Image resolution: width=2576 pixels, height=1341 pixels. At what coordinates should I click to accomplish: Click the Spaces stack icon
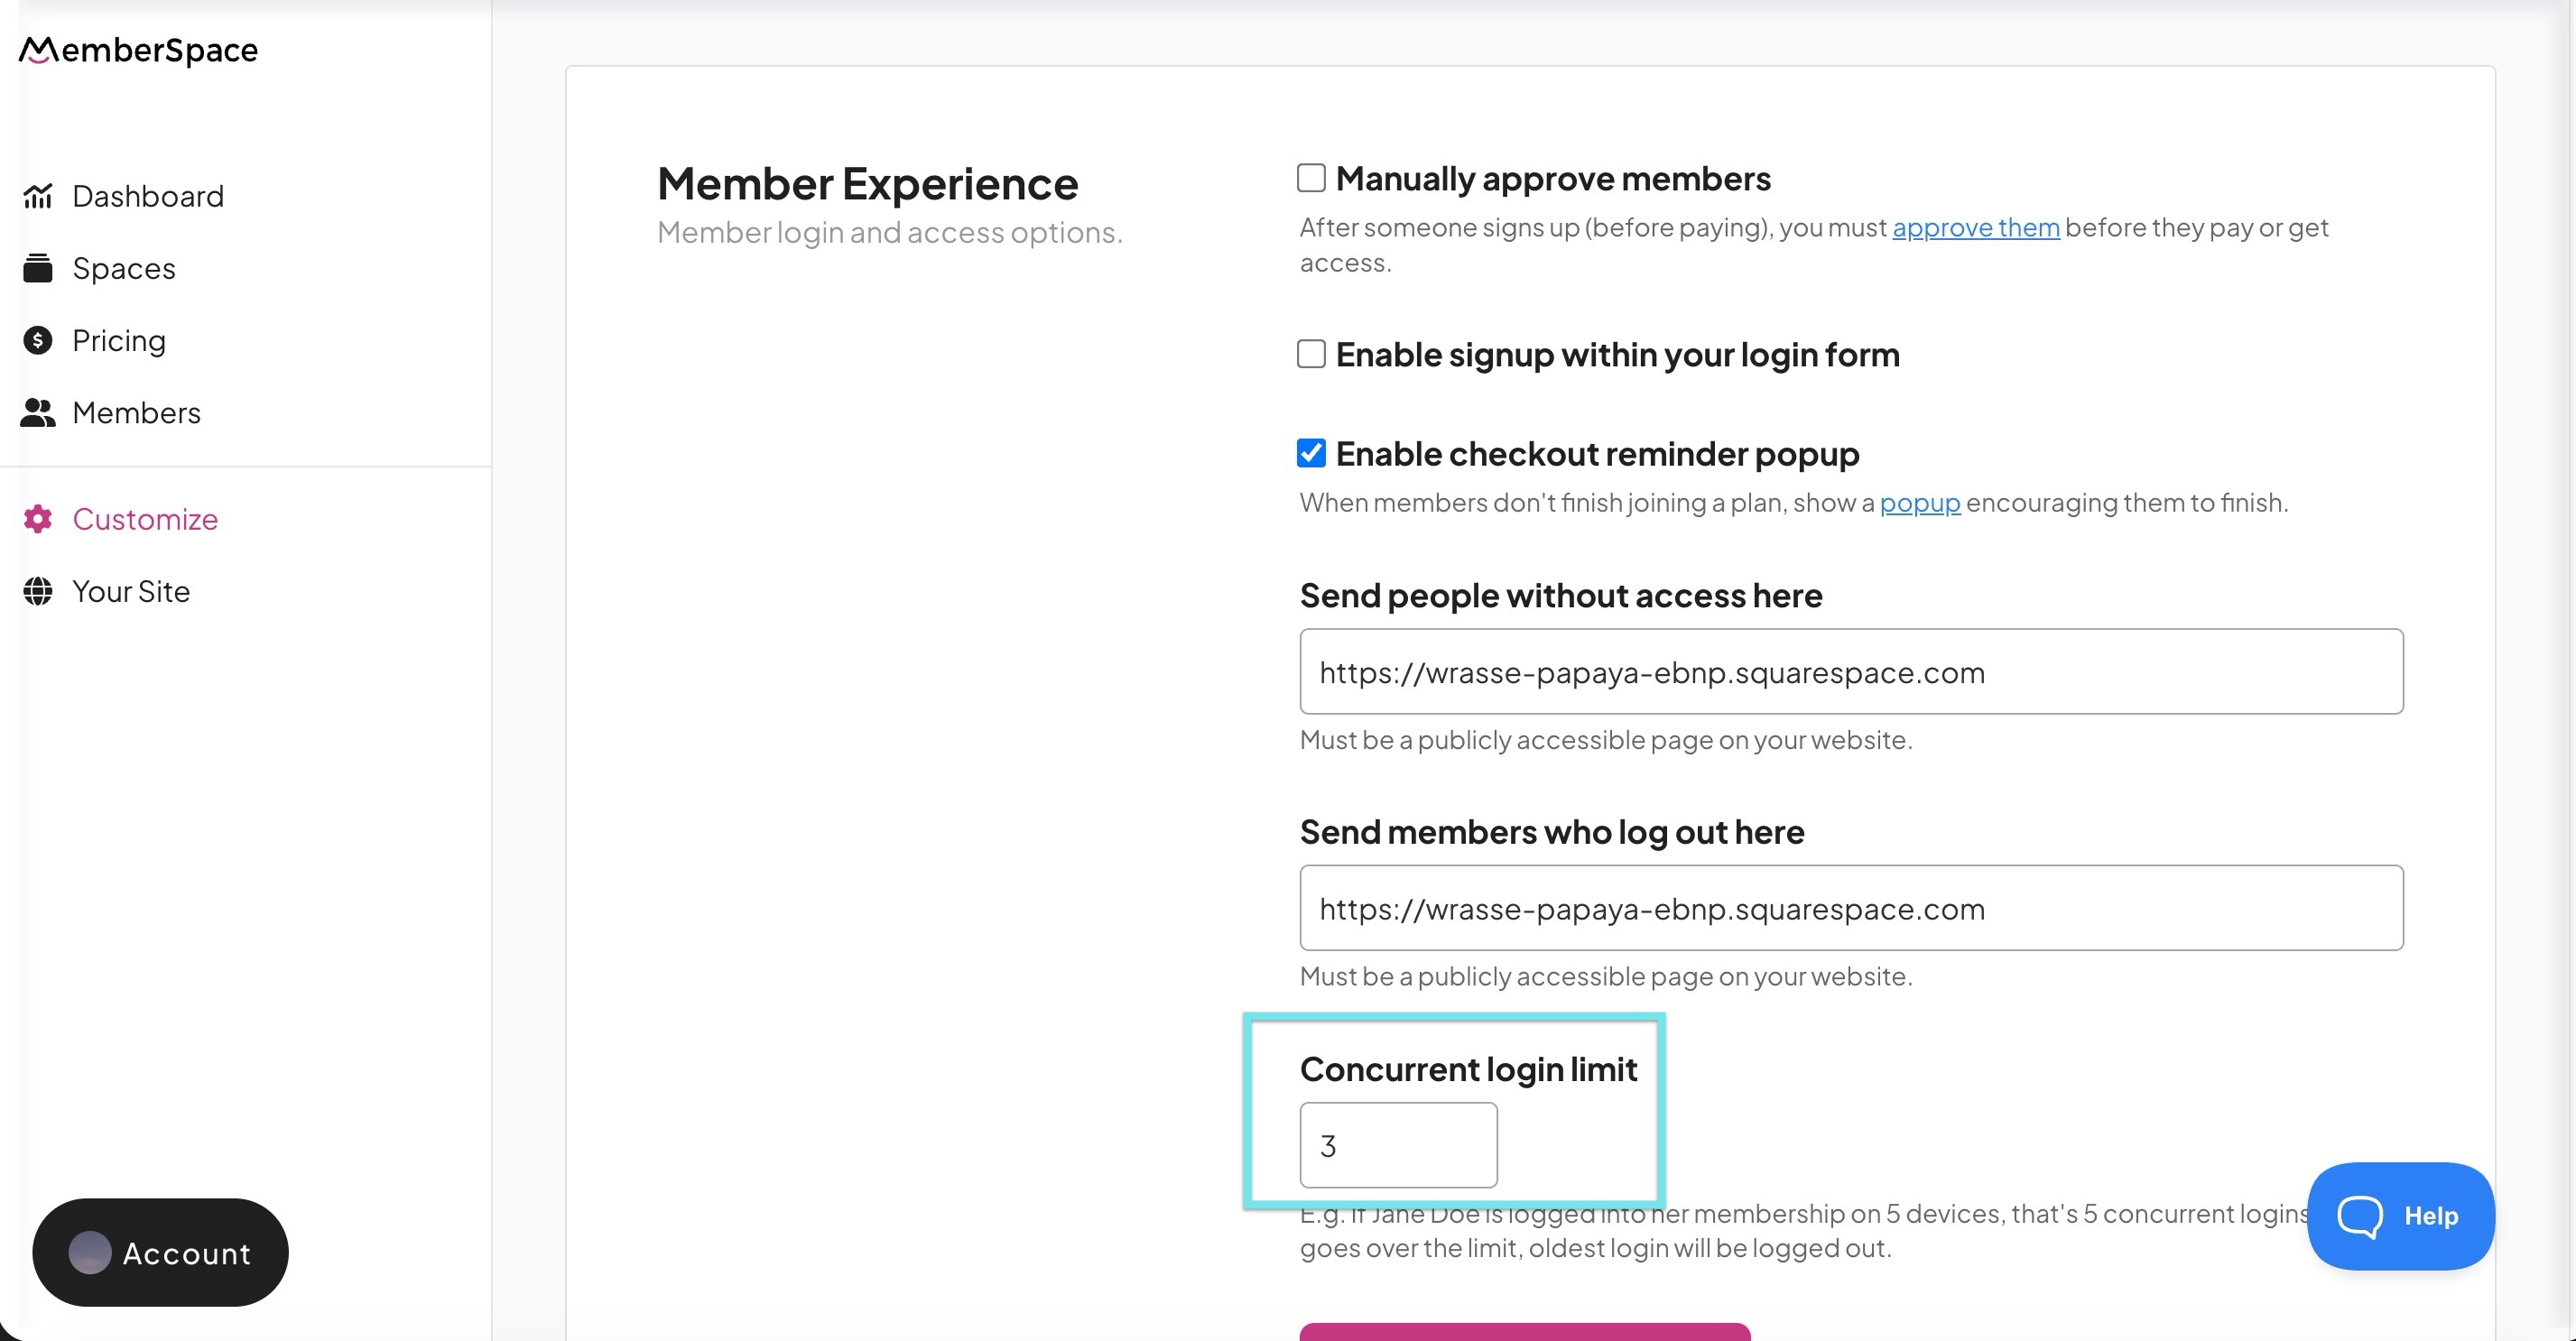click(38, 268)
